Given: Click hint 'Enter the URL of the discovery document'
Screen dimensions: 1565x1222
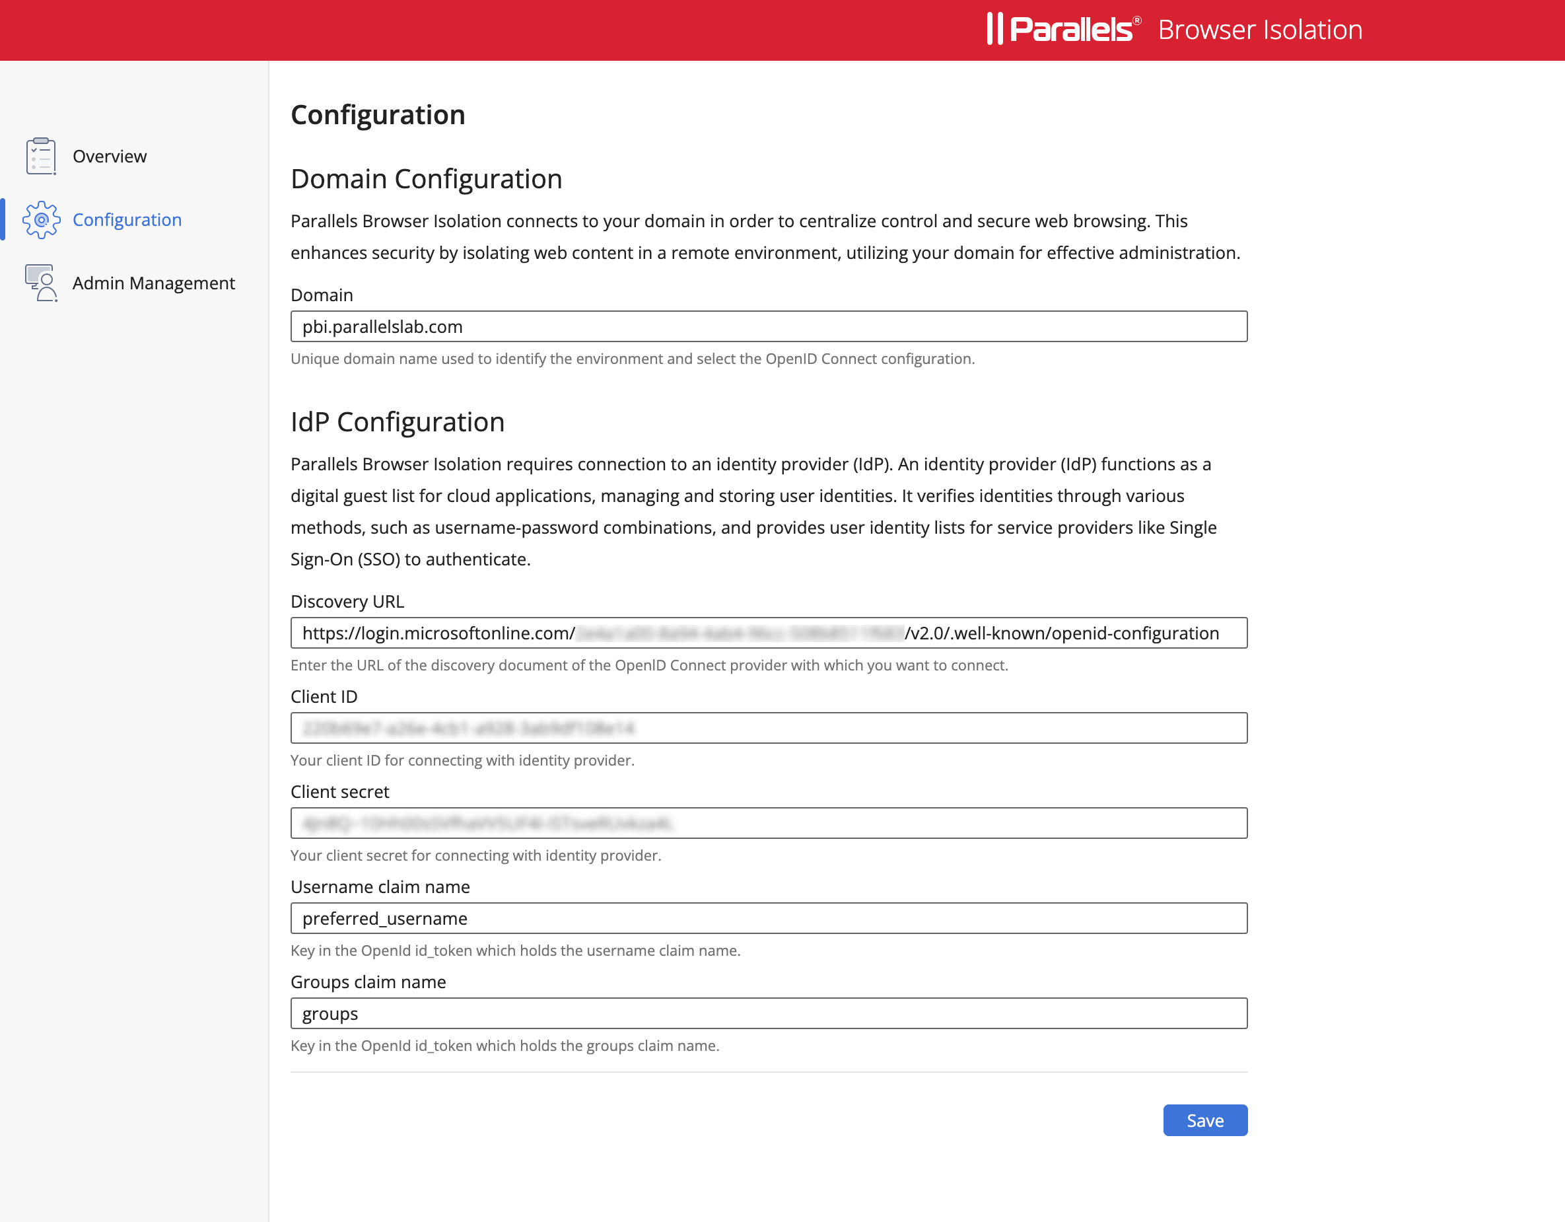Looking at the screenshot, I should pyautogui.click(x=649, y=665).
